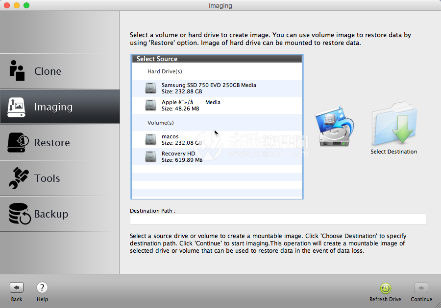Screen dimensions: 441x308
Task: Click the Select Source list header
Action: [217, 59]
